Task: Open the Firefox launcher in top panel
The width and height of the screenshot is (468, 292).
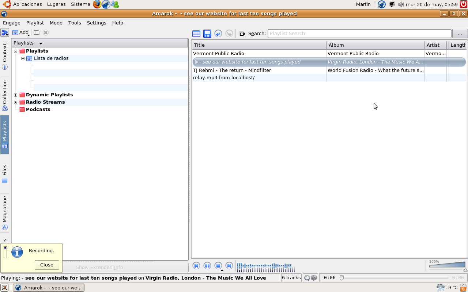Action: 97,4
